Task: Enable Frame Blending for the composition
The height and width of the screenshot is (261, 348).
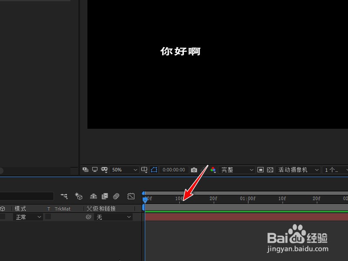Action: [x=104, y=196]
